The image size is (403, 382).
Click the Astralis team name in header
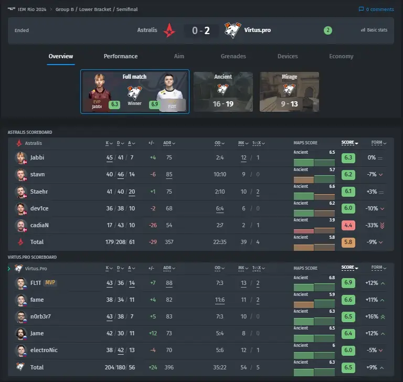(147, 30)
